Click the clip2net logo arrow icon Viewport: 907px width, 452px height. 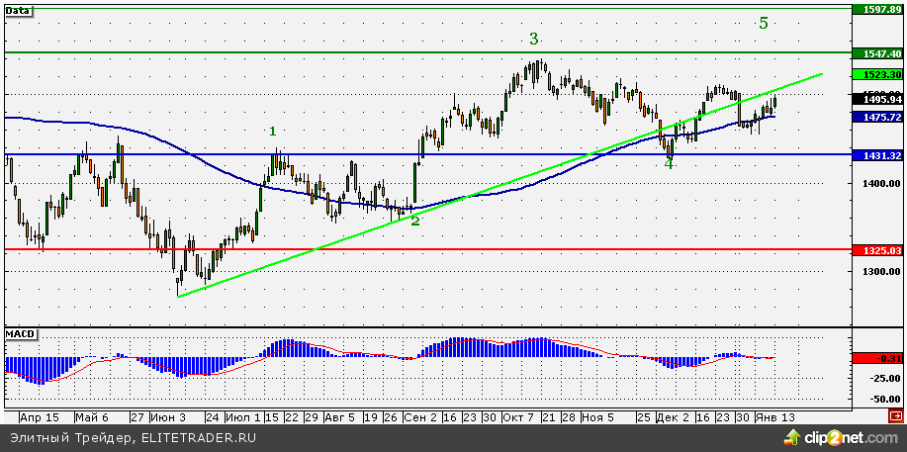(x=804, y=436)
